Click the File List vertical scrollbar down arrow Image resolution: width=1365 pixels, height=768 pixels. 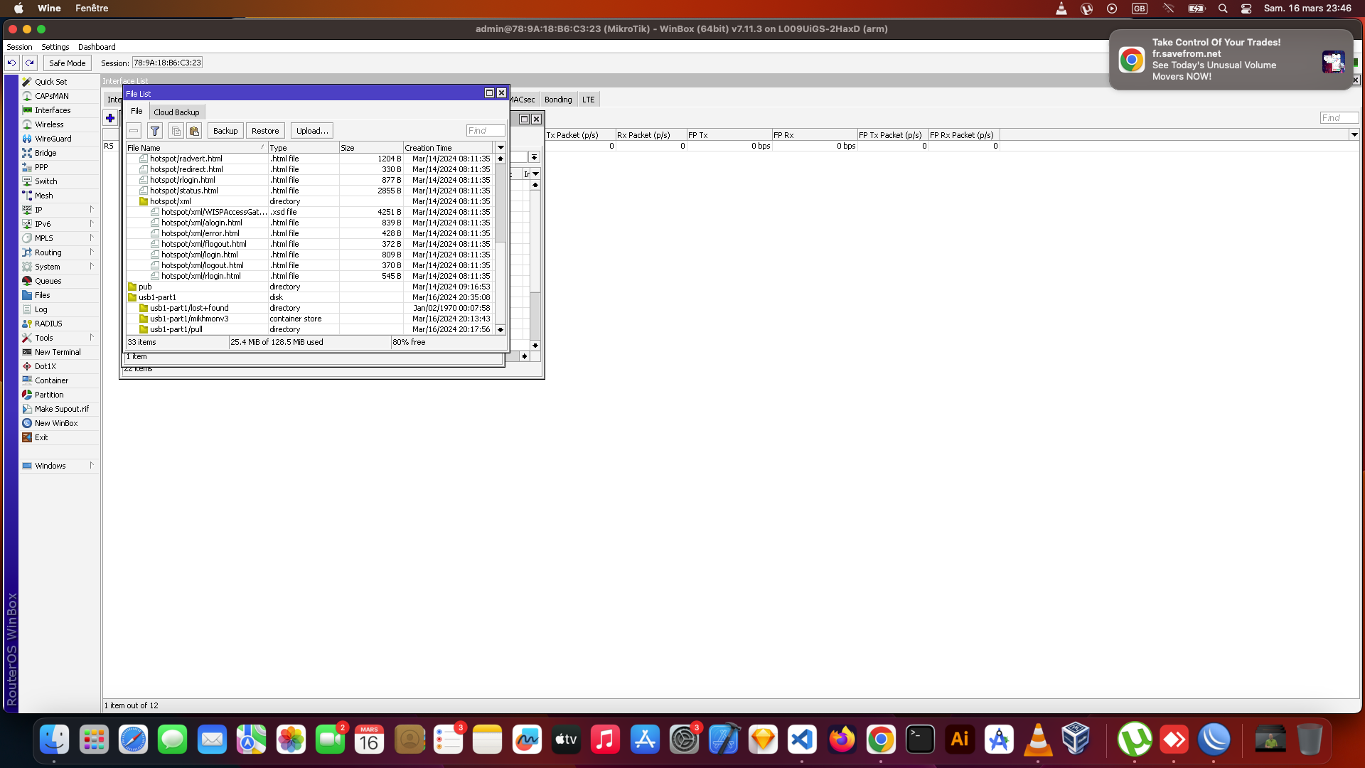(500, 330)
